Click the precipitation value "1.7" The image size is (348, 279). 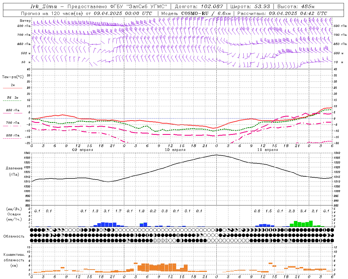pos(118,211)
